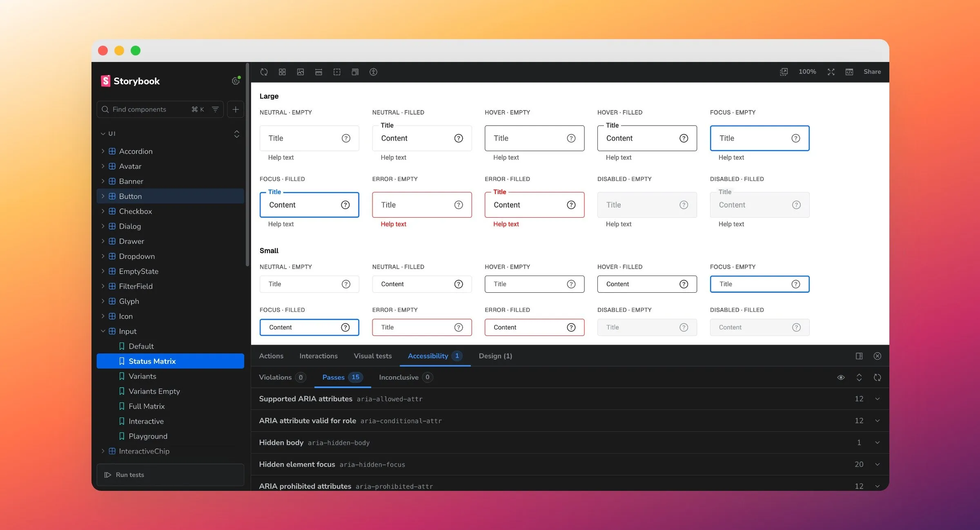This screenshot has height=530, width=980.
Task: Show the Inconclusive results
Action: 406,377
